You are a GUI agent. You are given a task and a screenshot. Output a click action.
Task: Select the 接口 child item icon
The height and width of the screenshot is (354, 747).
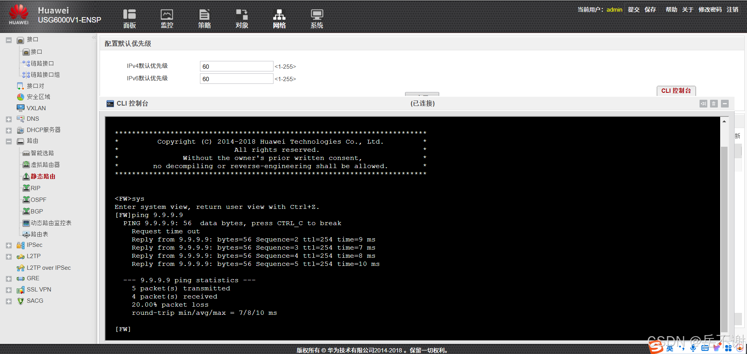[26, 52]
